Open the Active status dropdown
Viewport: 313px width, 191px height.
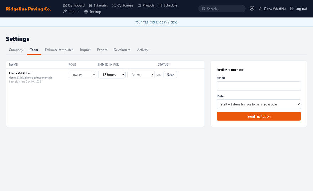point(141,74)
